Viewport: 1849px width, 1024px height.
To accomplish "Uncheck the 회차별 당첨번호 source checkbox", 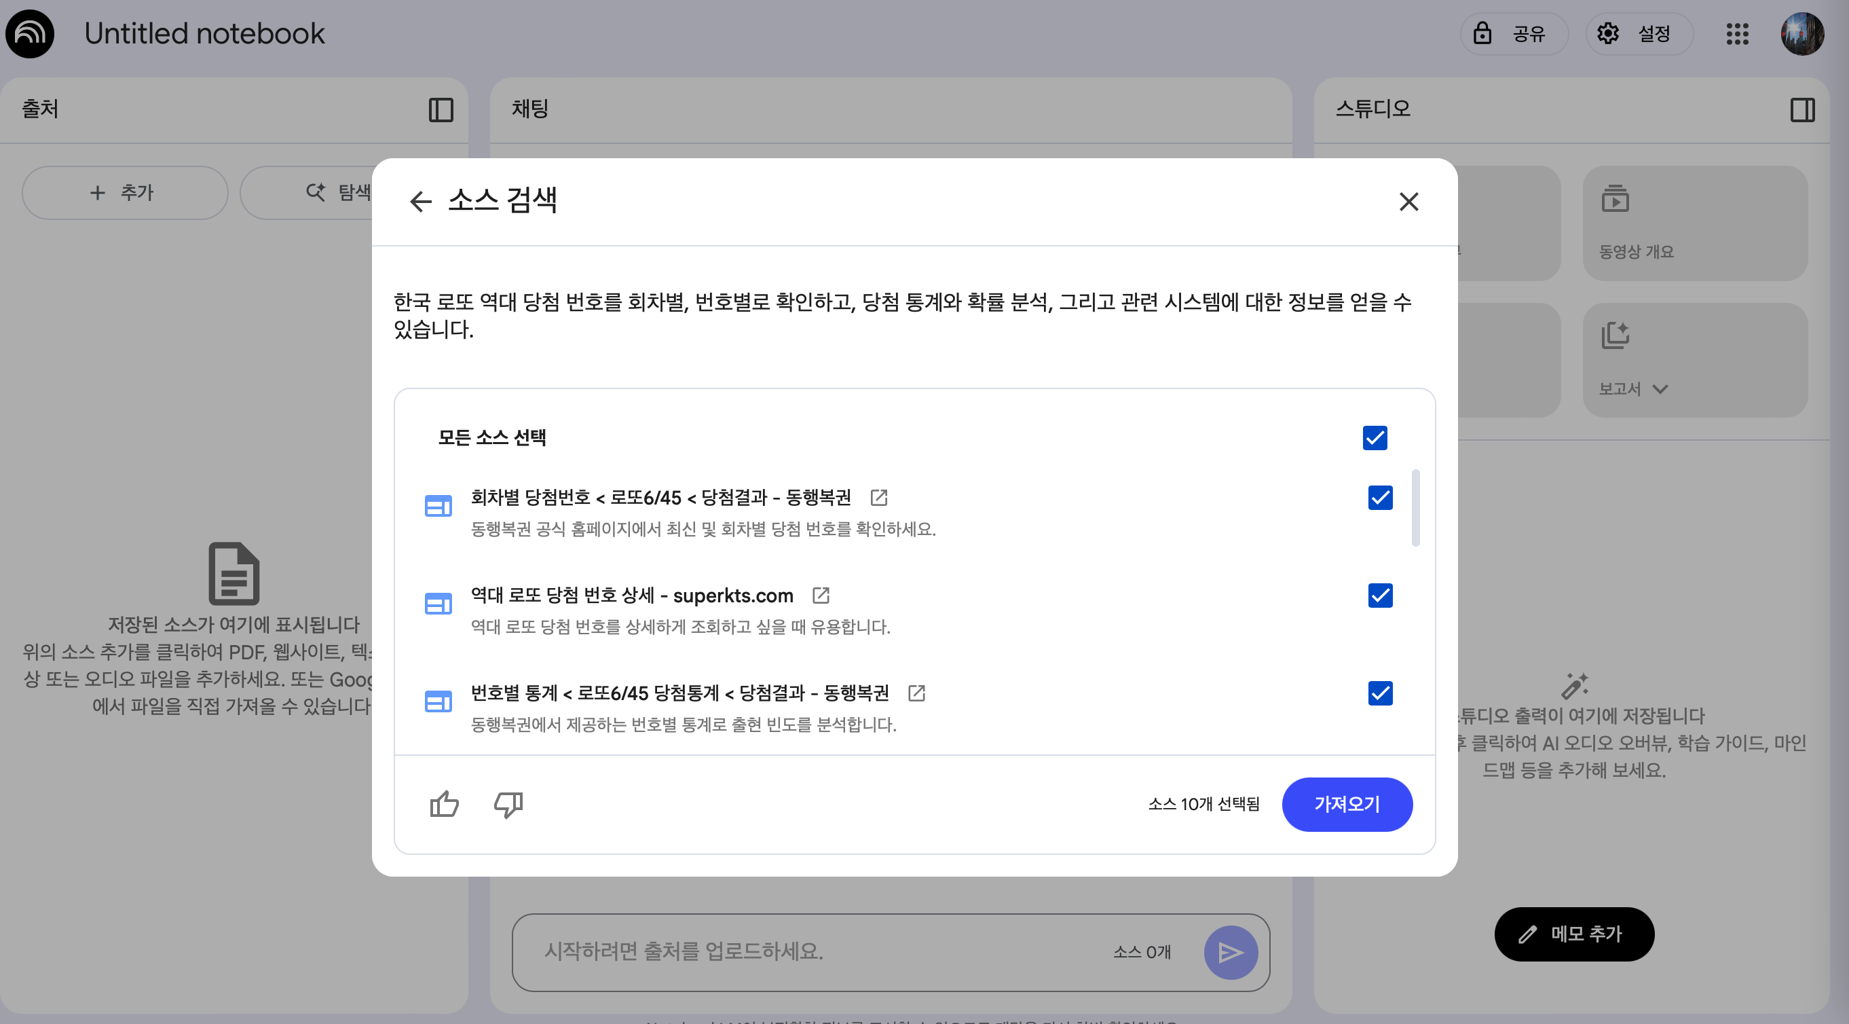I will tap(1379, 498).
